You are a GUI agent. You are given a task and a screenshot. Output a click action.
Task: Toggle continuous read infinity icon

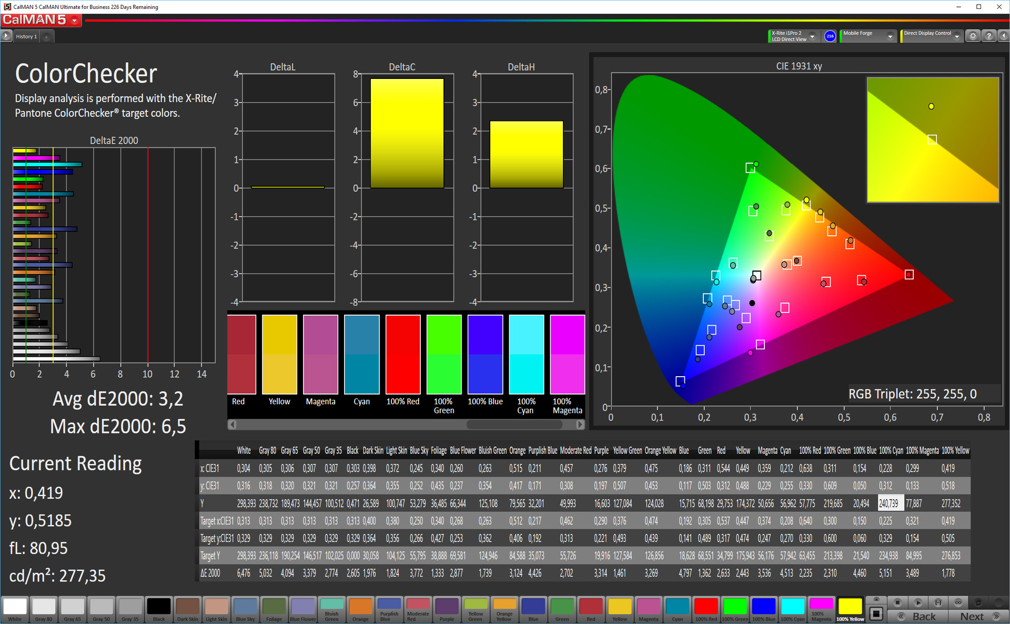tap(958, 602)
